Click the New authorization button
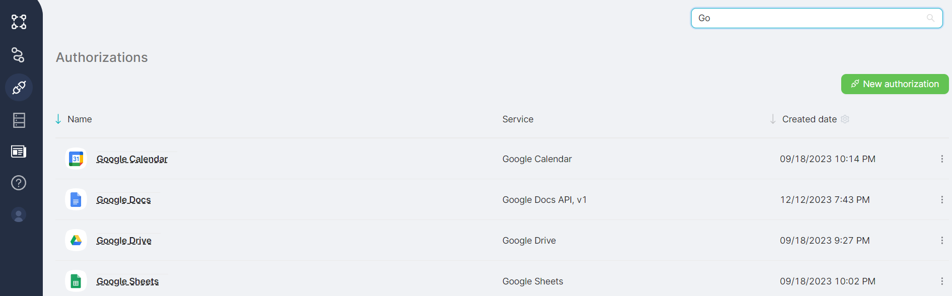 click(895, 84)
